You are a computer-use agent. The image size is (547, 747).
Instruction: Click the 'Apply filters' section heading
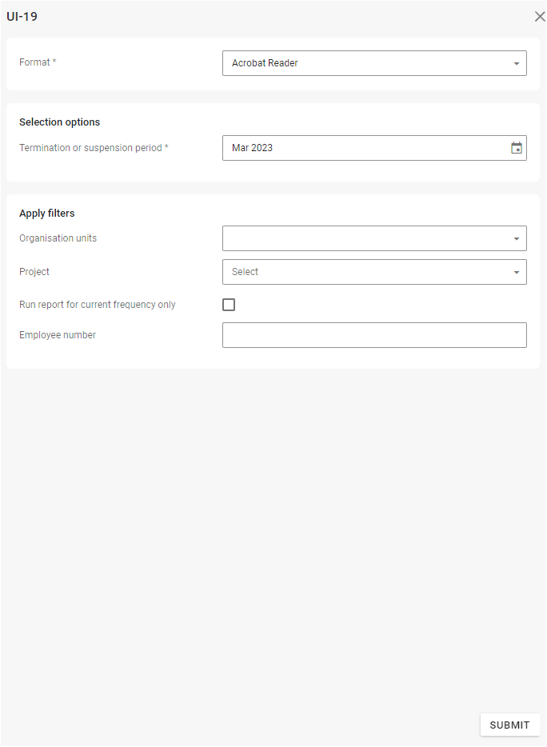[x=46, y=214]
